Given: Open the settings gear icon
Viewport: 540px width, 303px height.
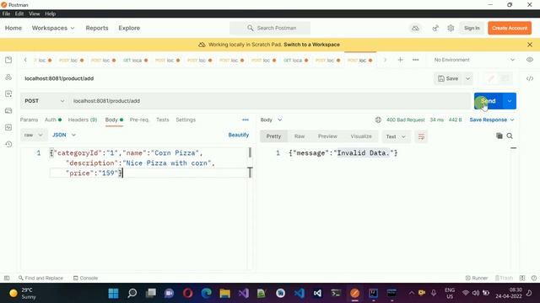Looking at the screenshot, I should pos(451,28).
